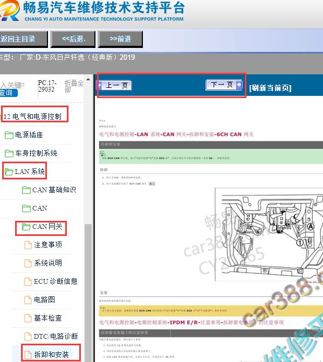
Task: Click the LAN 系统 open-folder icon
Action: tap(9, 172)
